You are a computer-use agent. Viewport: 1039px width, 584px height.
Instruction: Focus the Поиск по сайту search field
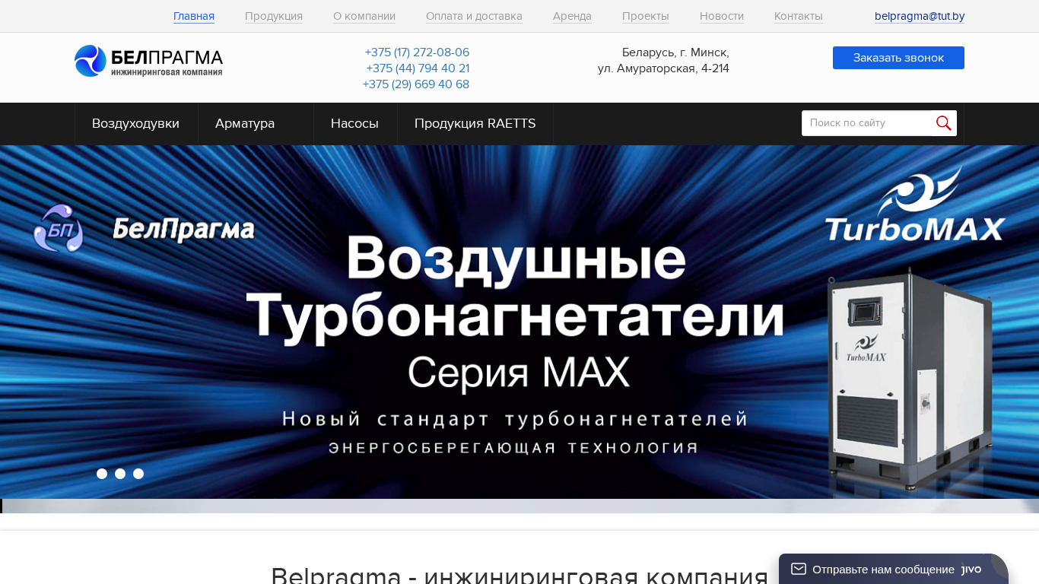tap(867, 123)
